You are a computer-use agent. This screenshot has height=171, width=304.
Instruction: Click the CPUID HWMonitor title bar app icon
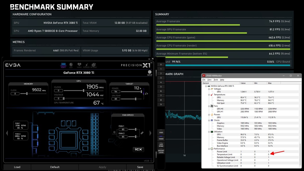204,76
